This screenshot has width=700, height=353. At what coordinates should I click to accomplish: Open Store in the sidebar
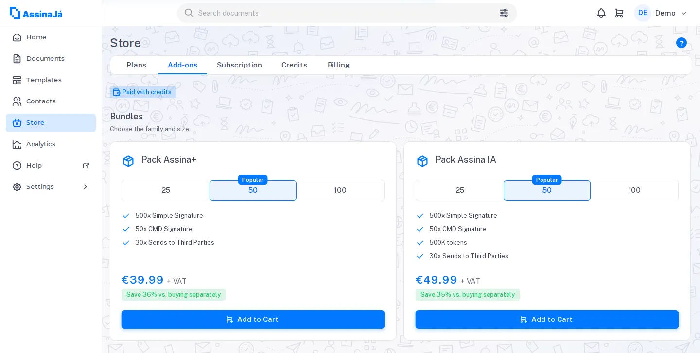[x=51, y=123]
